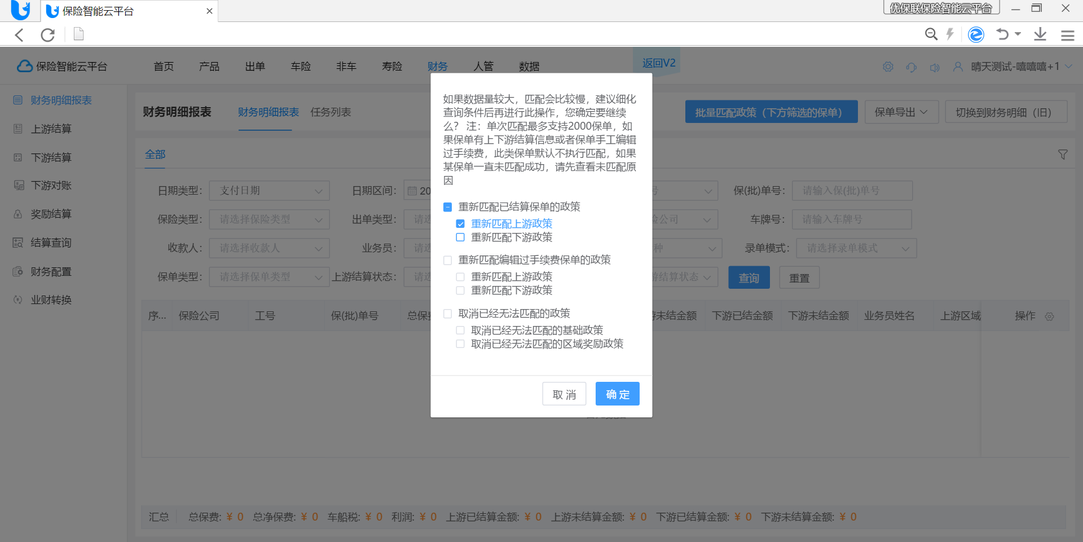Expand the 保单导出 dropdown button
The height and width of the screenshot is (542, 1083).
click(x=901, y=112)
